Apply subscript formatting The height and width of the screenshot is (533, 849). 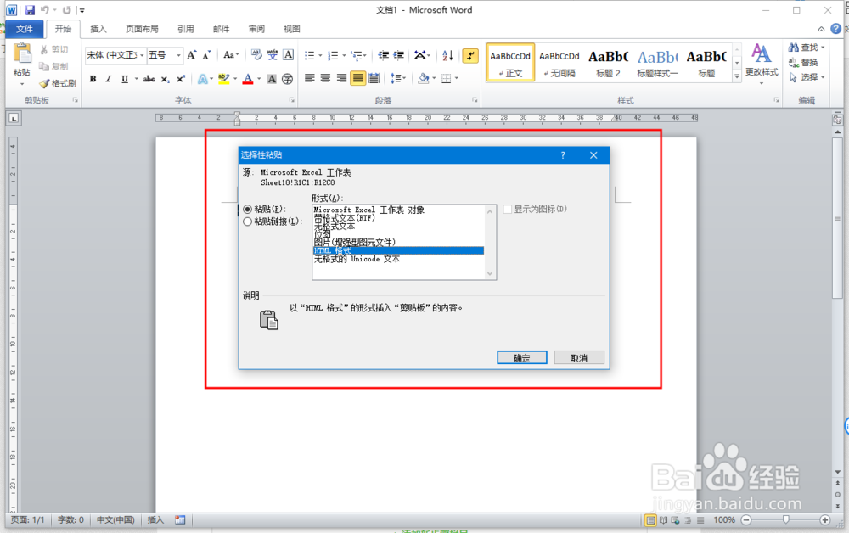166,79
